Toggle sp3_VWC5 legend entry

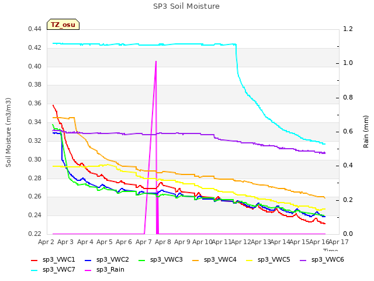(268, 259)
